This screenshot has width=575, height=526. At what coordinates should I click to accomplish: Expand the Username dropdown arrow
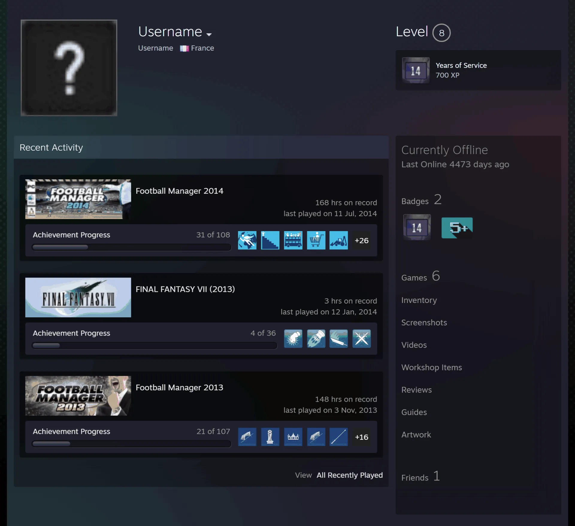(x=209, y=34)
